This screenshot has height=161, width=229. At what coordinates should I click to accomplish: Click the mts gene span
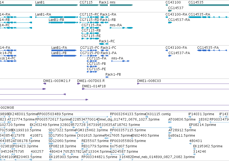click(x=121, y=5)
